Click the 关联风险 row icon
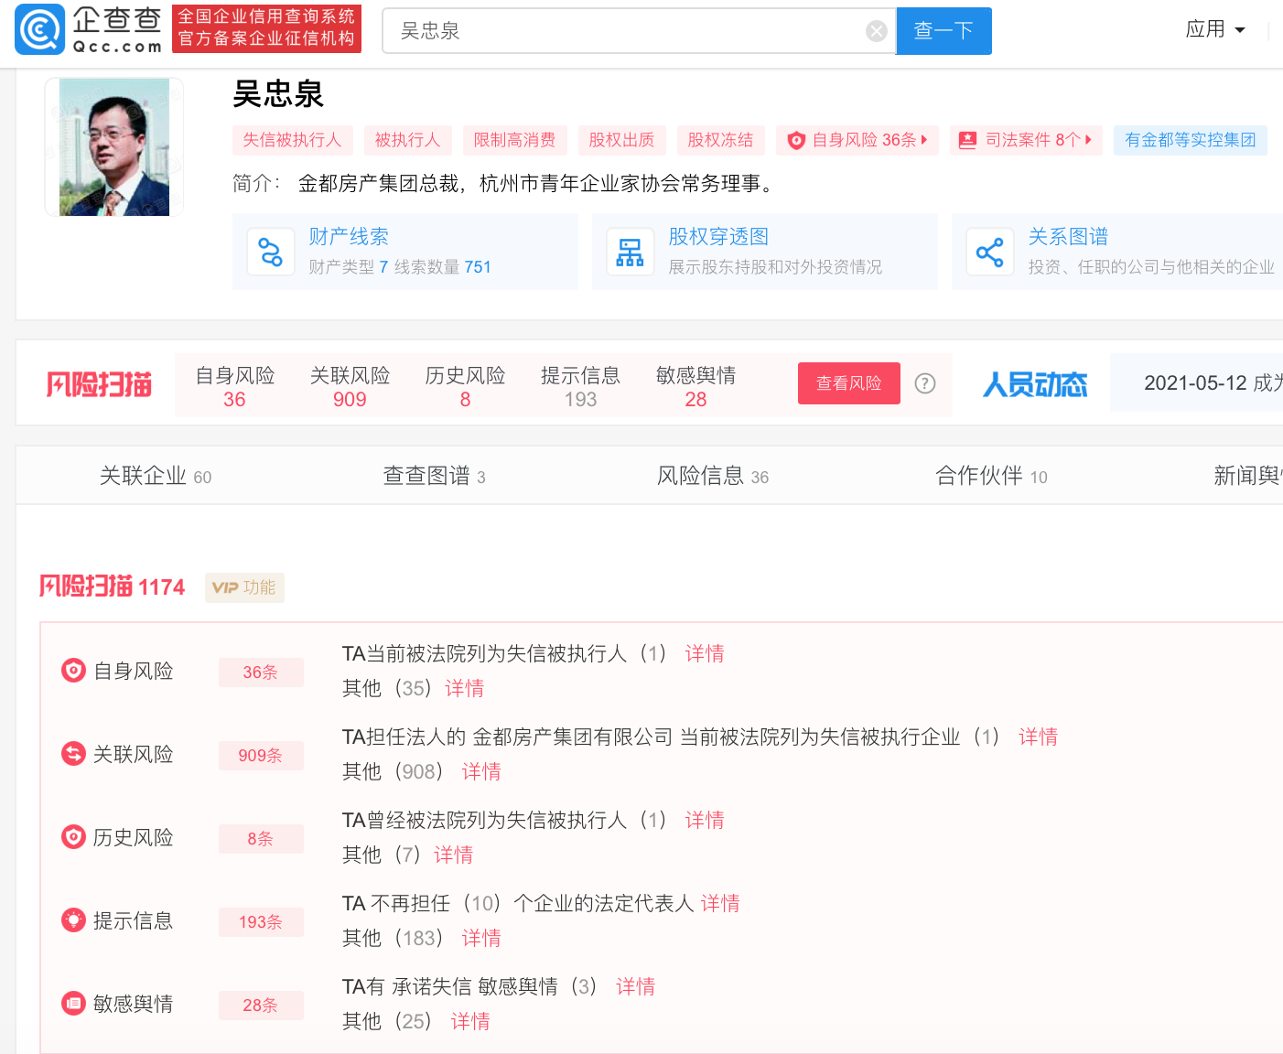Screen dimensions: 1283x1054 [x=73, y=754]
